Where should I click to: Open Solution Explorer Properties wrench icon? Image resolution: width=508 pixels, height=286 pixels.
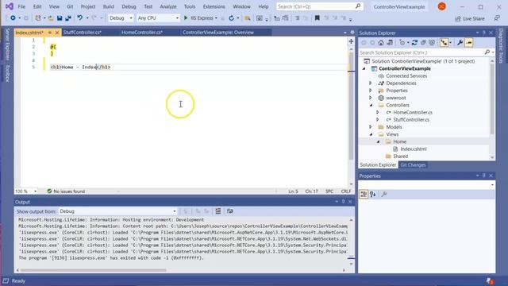(x=460, y=42)
